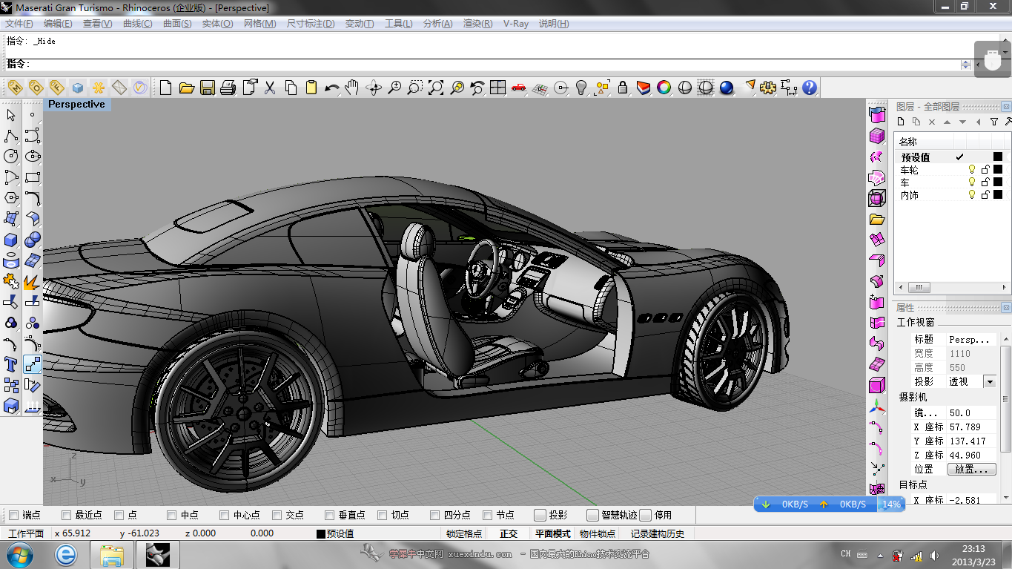The width and height of the screenshot is (1012, 569).
Task: Click the 放置... button
Action: pyautogui.click(x=972, y=470)
